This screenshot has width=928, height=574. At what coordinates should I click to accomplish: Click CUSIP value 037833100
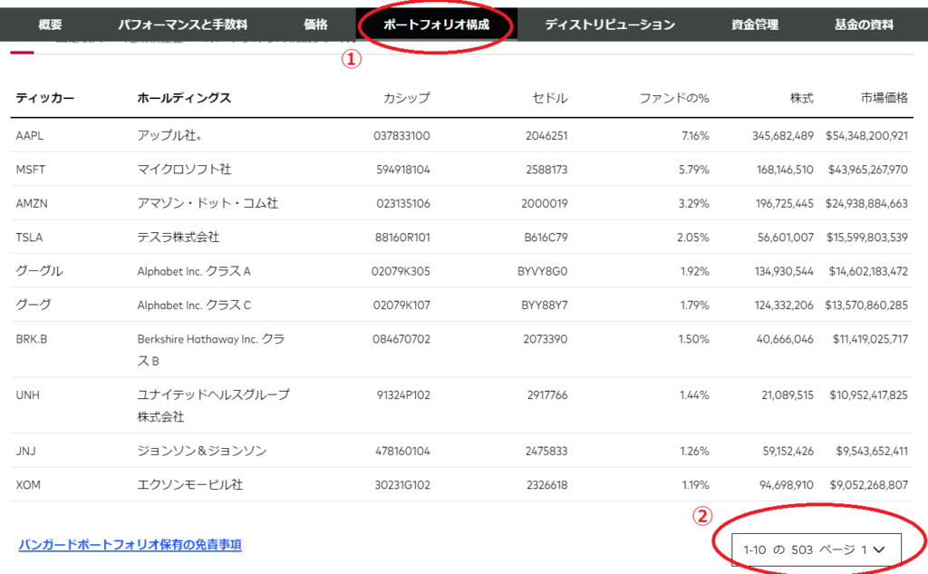(x=401, y=136)
